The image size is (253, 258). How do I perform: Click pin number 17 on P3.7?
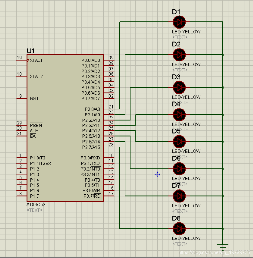click(x=111, y=193)
